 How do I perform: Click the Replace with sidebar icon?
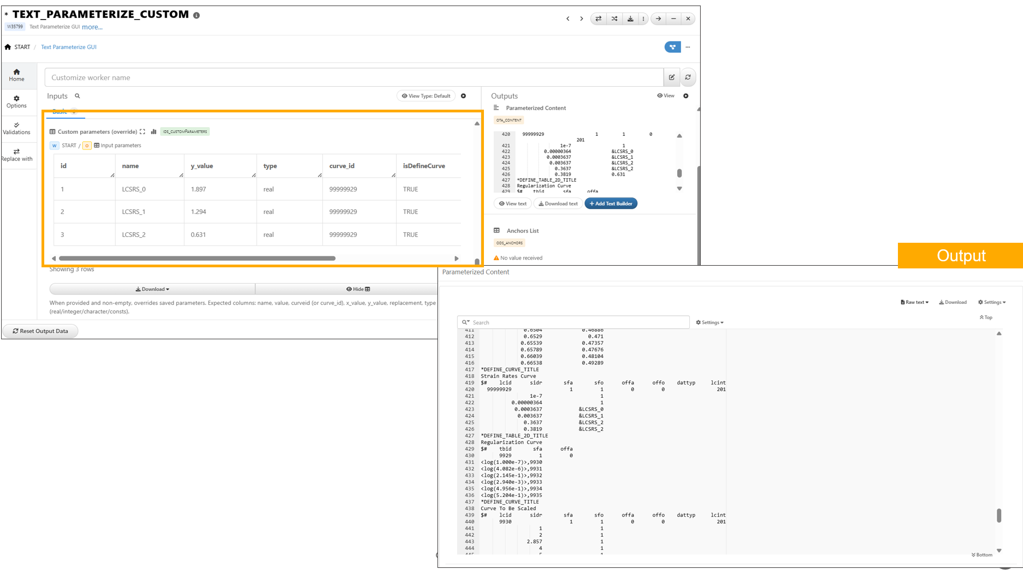point(16,155)
